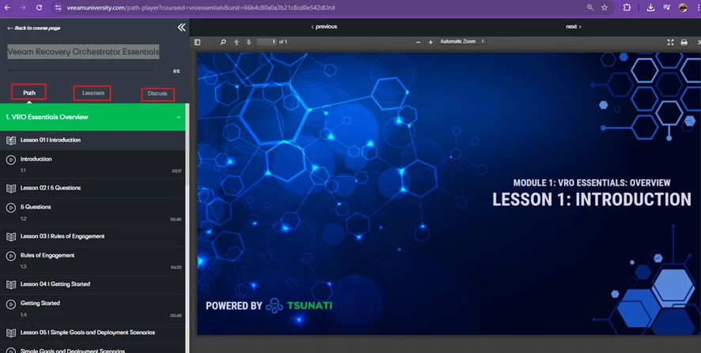This screenshot has width=701, height=353.
Task: Open the media control icon in browser toolbar
Action: click(666, 8)
